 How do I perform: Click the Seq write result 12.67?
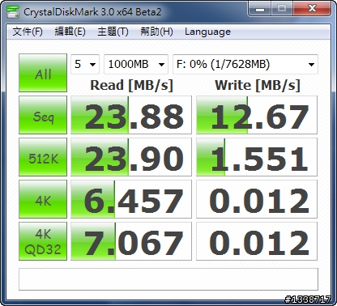point(257,115)
